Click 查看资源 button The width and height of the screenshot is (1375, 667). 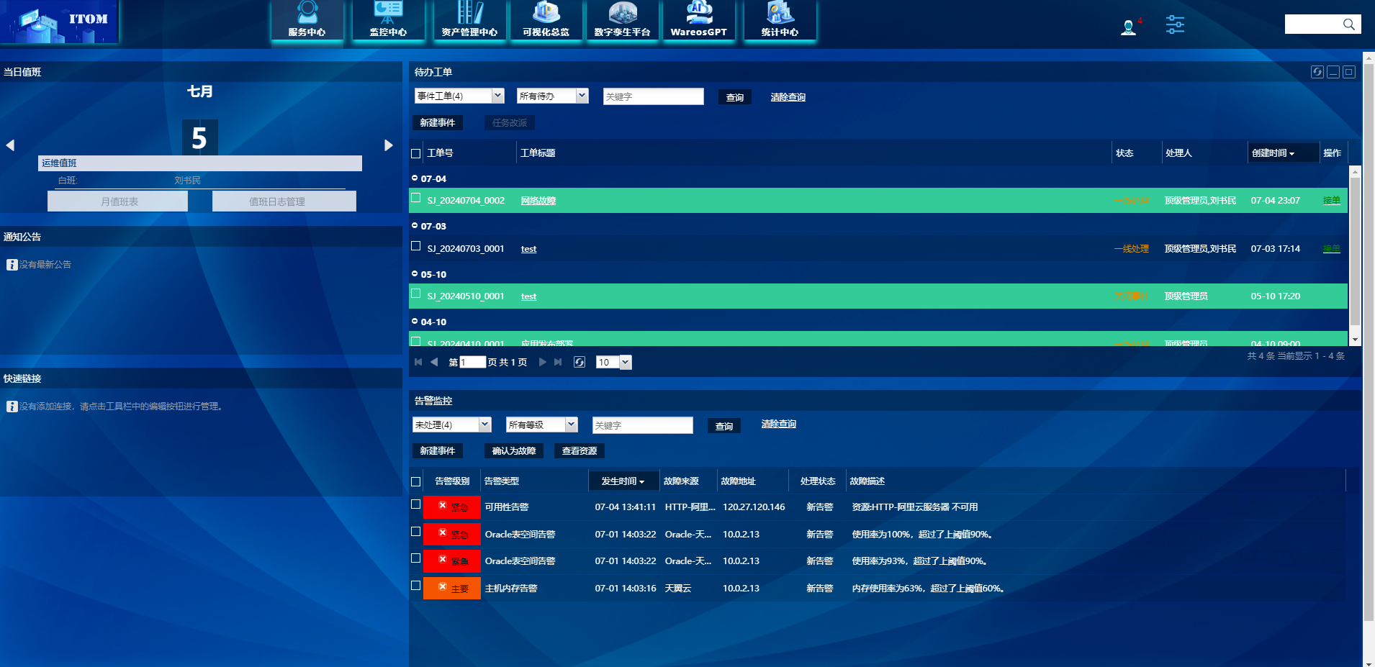tap(580, 451)
